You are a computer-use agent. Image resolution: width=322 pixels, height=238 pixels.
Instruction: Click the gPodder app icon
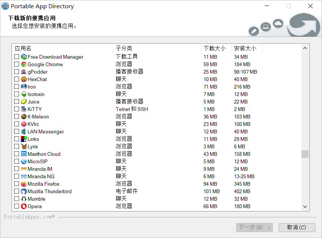[24, 72]
